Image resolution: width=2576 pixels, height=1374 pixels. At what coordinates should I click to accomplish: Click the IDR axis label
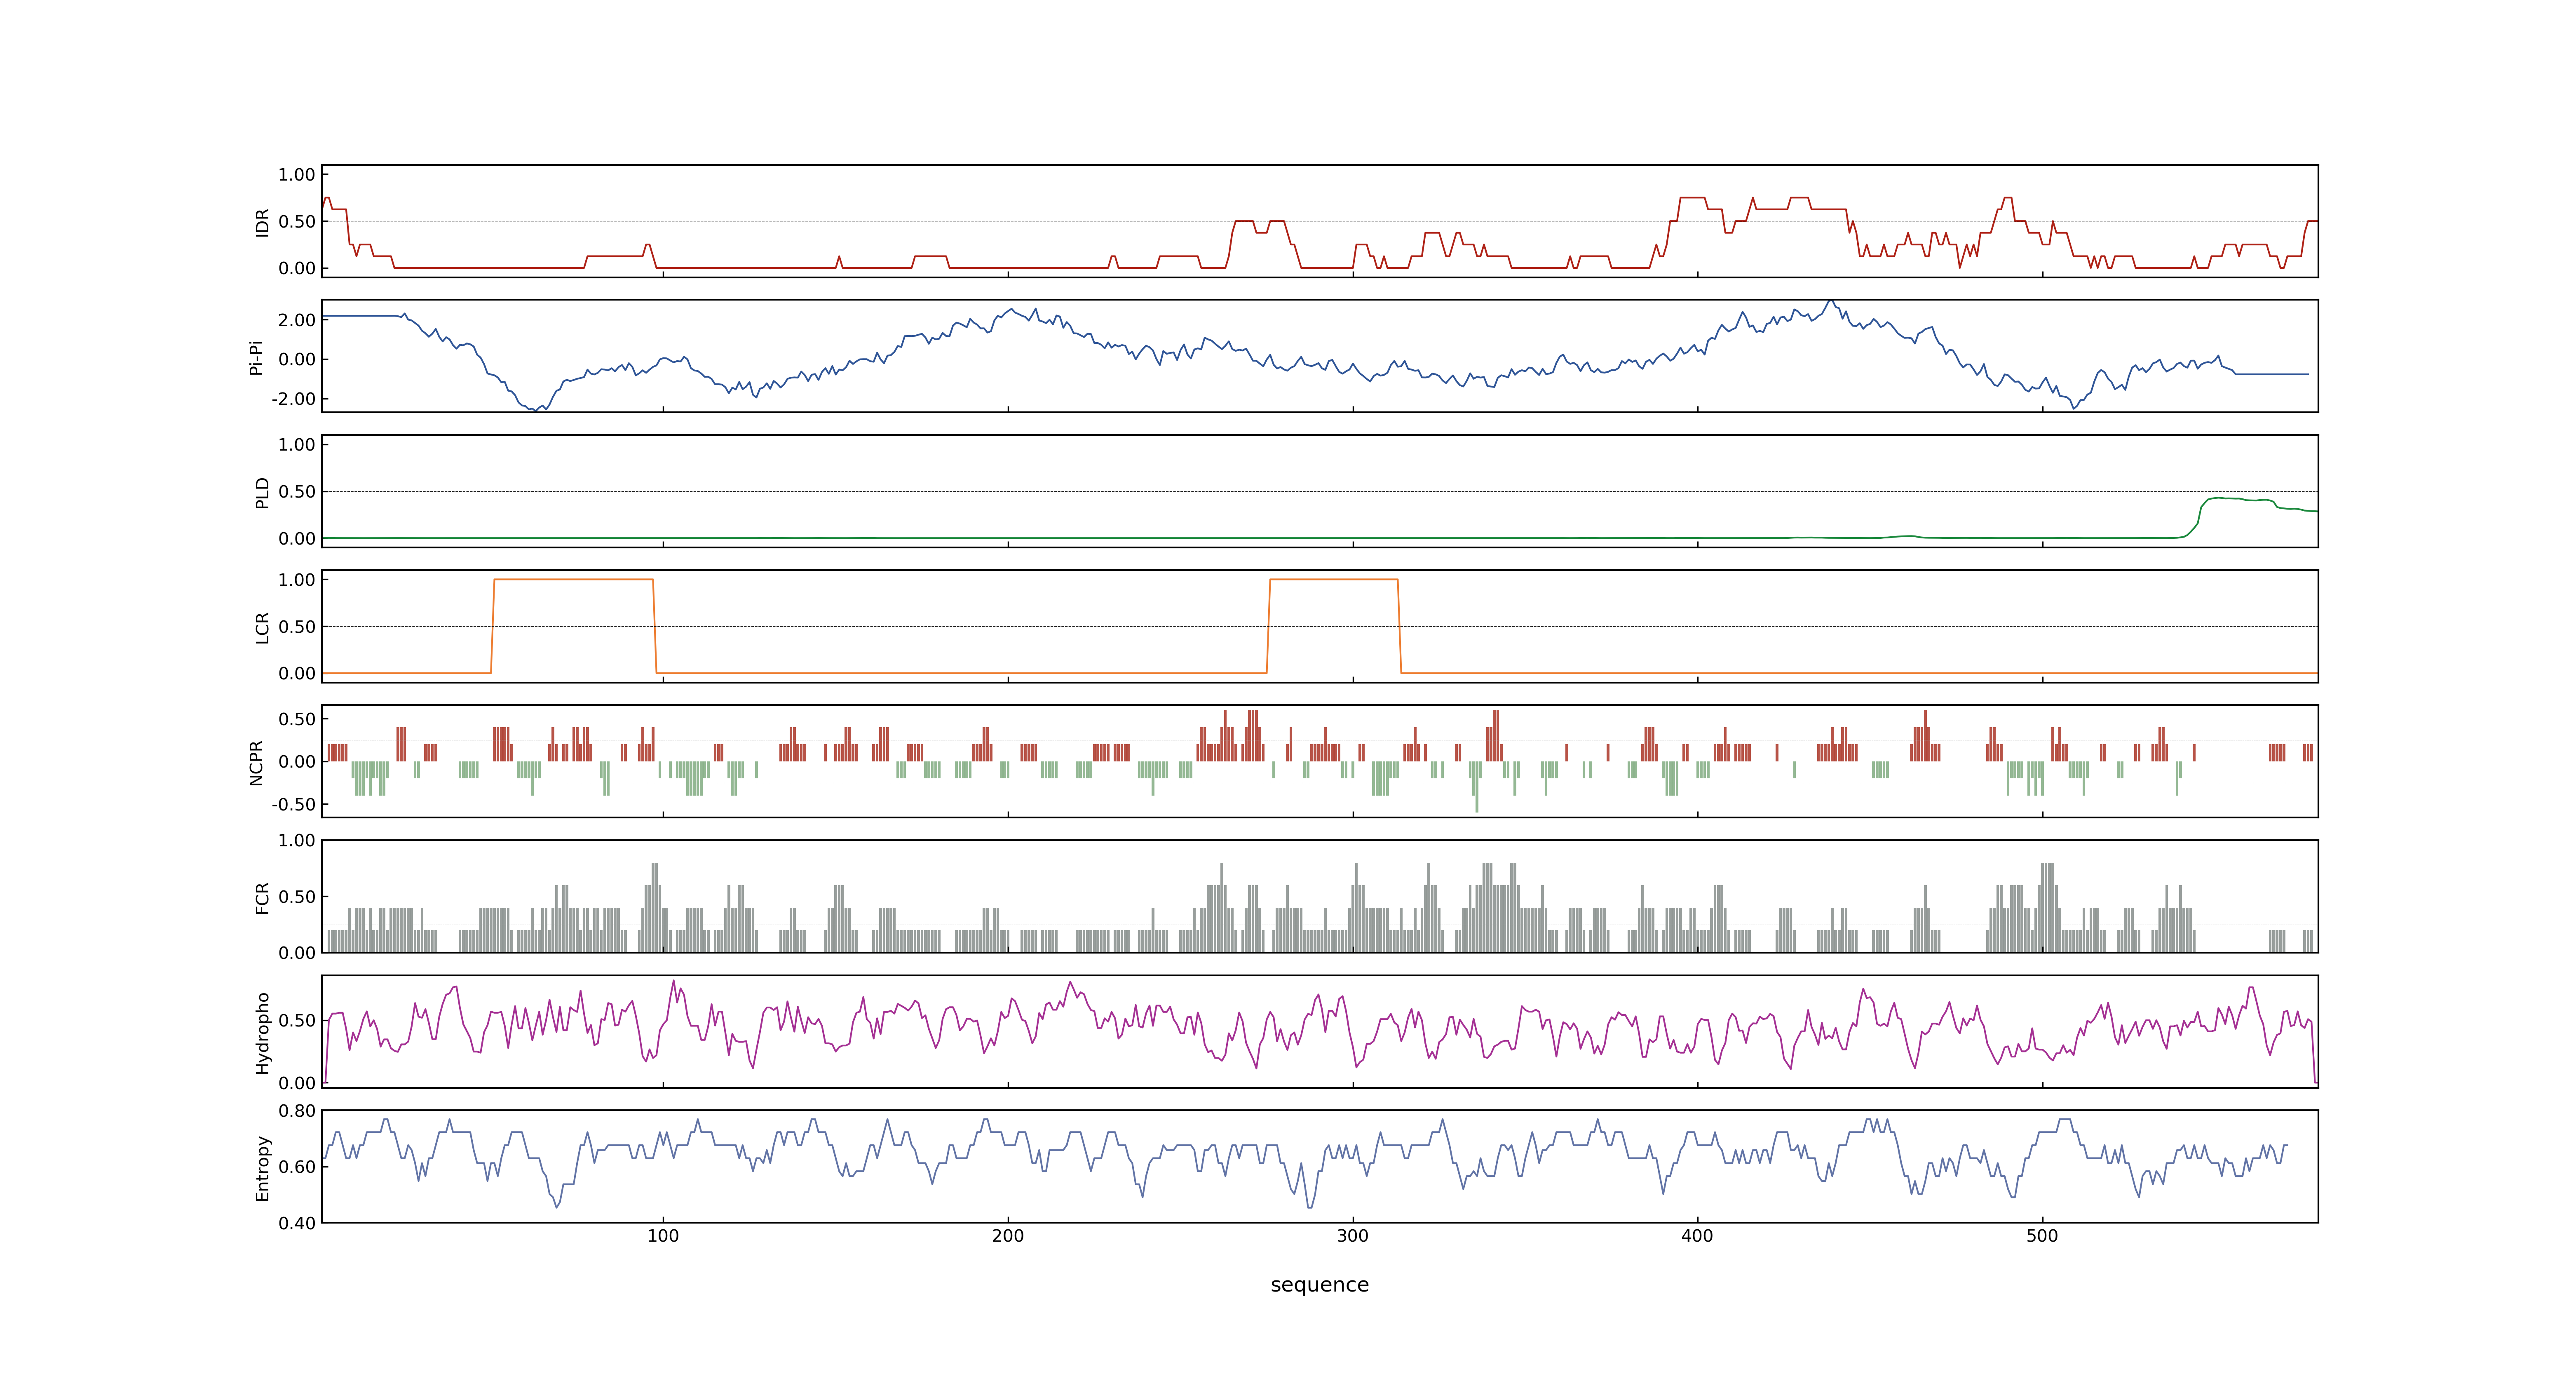pyautogui.click(x=262, y=222)
